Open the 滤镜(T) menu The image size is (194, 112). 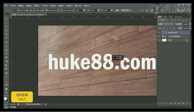click(61, 5)
